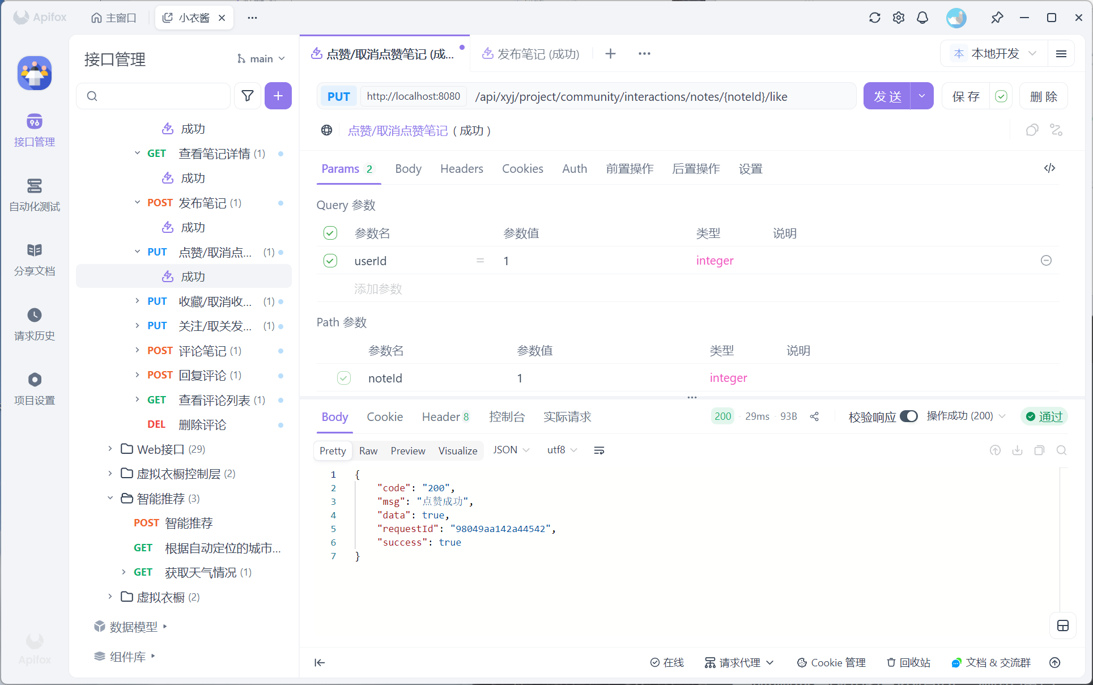This screenshot has height=685, width=1093.
Task: Click the generate code icon
Action: (x=1049, y=168)
